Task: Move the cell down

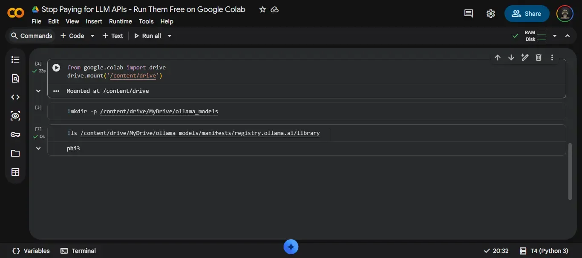Action: pos(511,57)
